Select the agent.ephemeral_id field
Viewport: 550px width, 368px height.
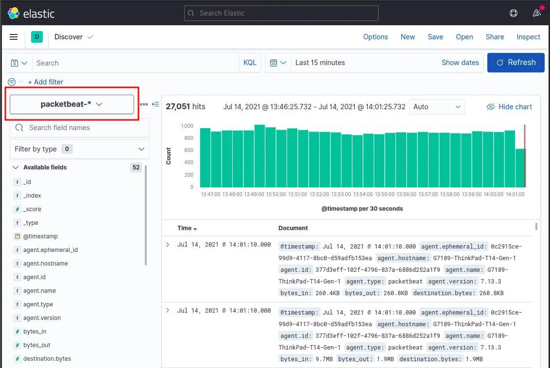click(51, 250)
